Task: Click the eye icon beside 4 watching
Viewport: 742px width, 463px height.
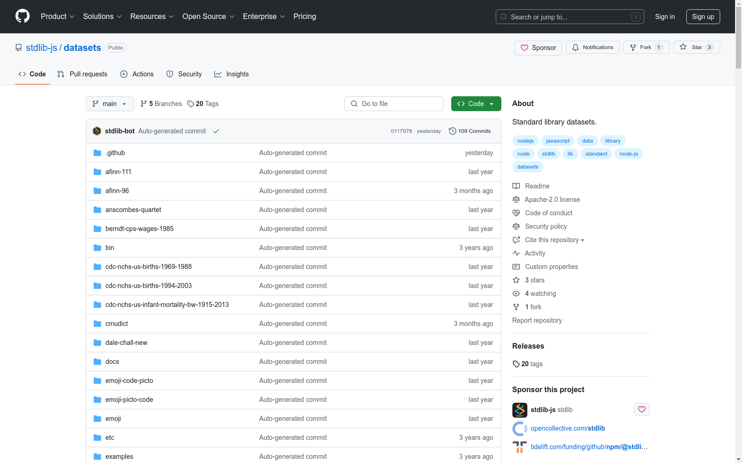Action: click(x=516, y=294)
